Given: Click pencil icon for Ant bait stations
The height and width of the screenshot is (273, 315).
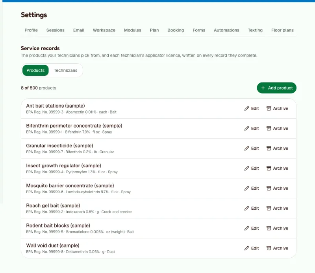Looking at the screenshot, I should point(247,108).
